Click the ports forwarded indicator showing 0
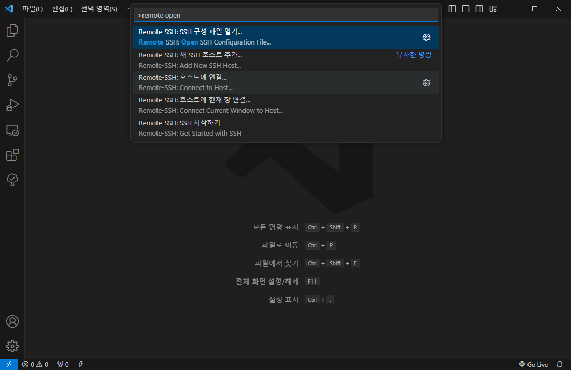The image size is (571, 370). point(63,364)
